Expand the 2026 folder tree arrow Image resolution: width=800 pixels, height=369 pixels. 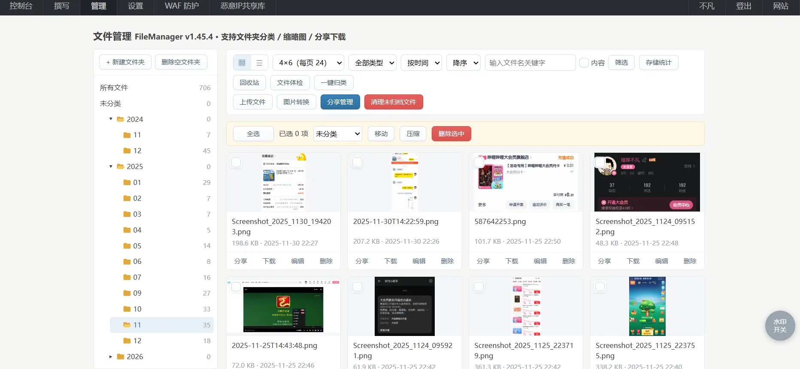click(x=111, y=357)
